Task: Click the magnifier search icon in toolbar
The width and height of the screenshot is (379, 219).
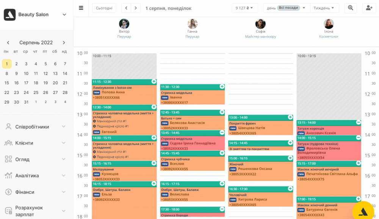Action: click(351, 8)
